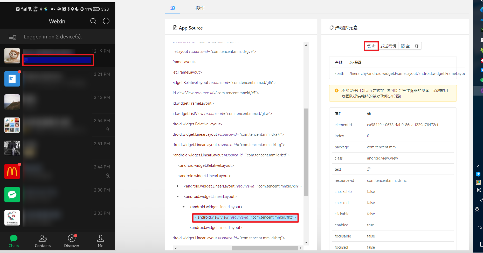Switch to the Chats tab in Weixin
The width and height of the screenshot is (483, 253).
(x=13, y=241)
